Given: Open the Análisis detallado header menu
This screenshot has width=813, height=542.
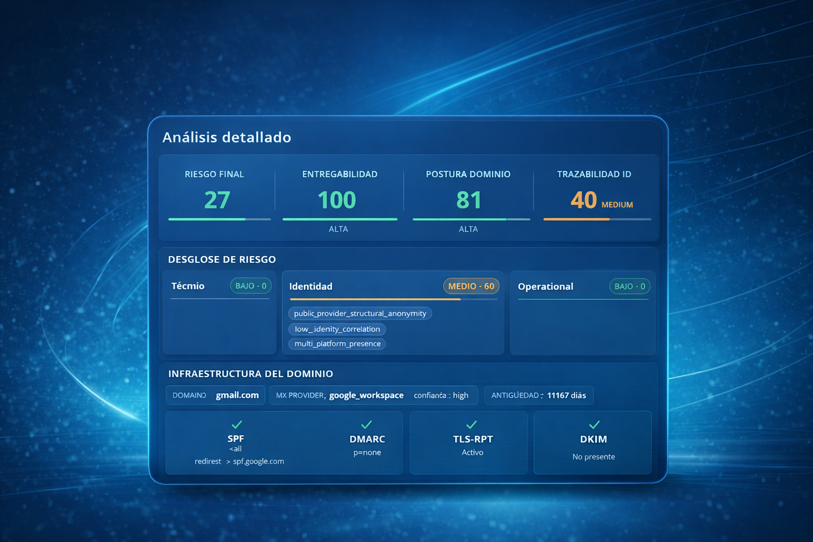Looking at the screenshot, I should [227, 137].
